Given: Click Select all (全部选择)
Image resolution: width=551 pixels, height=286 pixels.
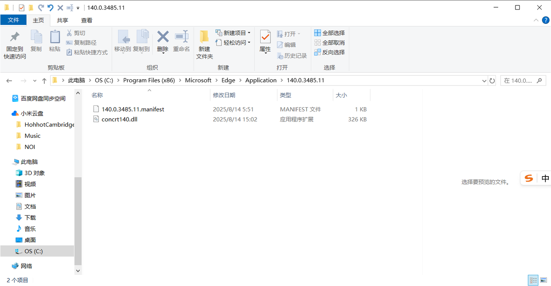Looking at the screenshot, I should [x=329, y=33].
